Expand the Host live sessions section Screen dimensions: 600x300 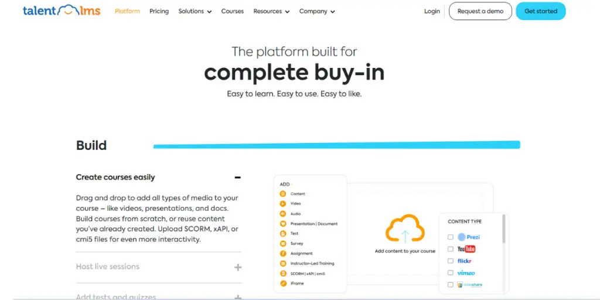pyautogui.click(x=238, y=267)
